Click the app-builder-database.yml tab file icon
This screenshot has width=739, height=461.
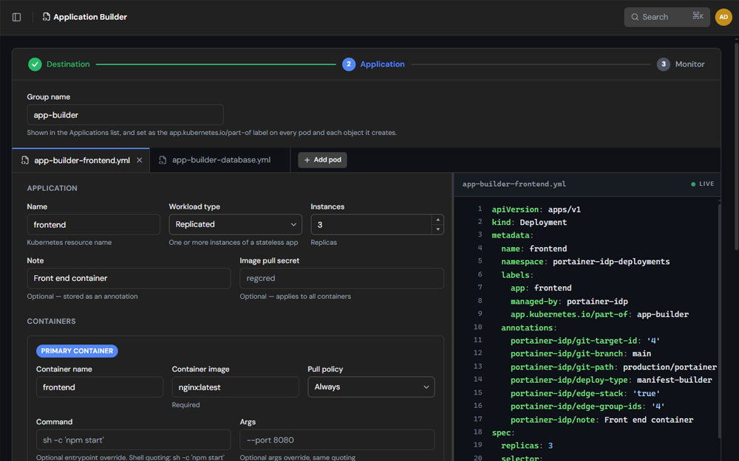[163, 160]
